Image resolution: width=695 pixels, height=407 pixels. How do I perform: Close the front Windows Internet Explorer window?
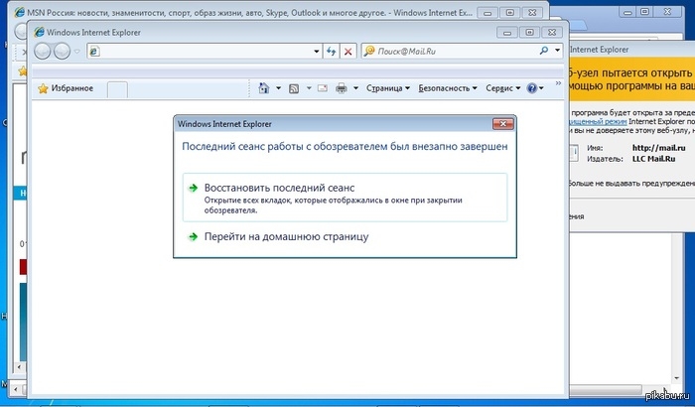552,33
